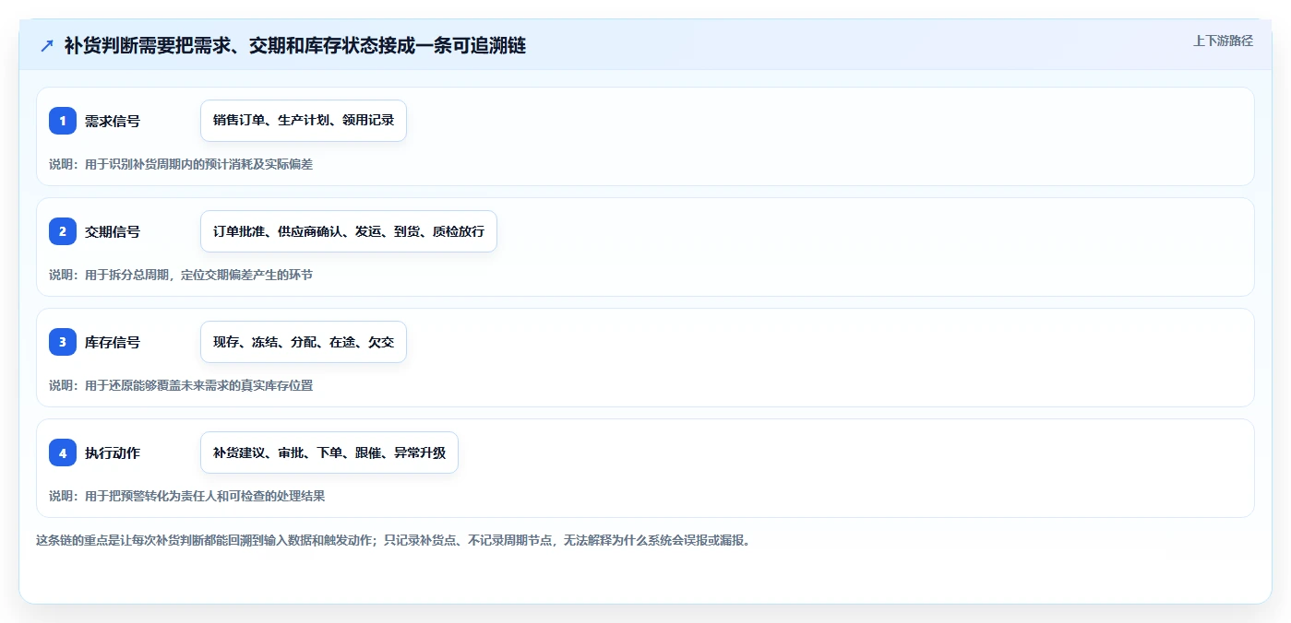Click the 订单批准、供应商确认、发运、到货、质检放行 chip

pos(349,231)
